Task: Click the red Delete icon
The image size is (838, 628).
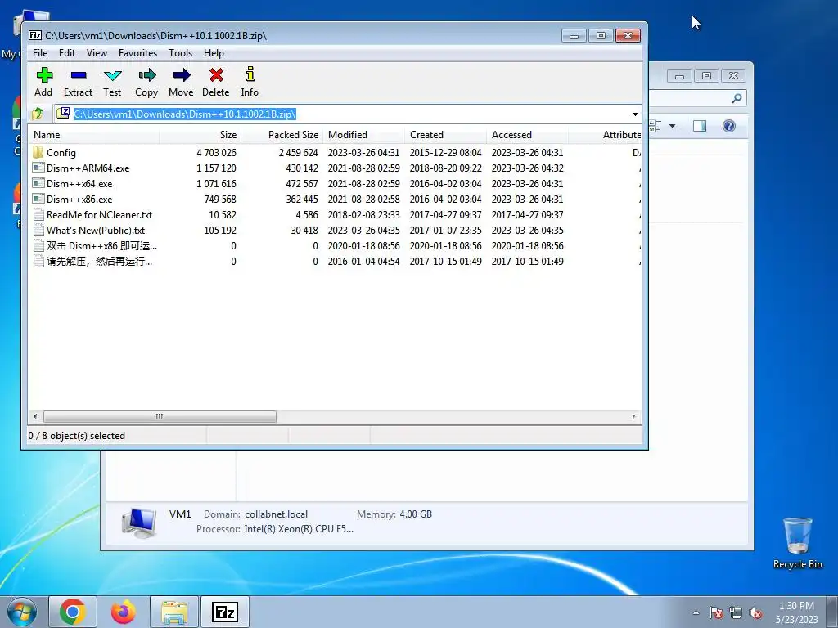Action: click(x=216, y=74)
